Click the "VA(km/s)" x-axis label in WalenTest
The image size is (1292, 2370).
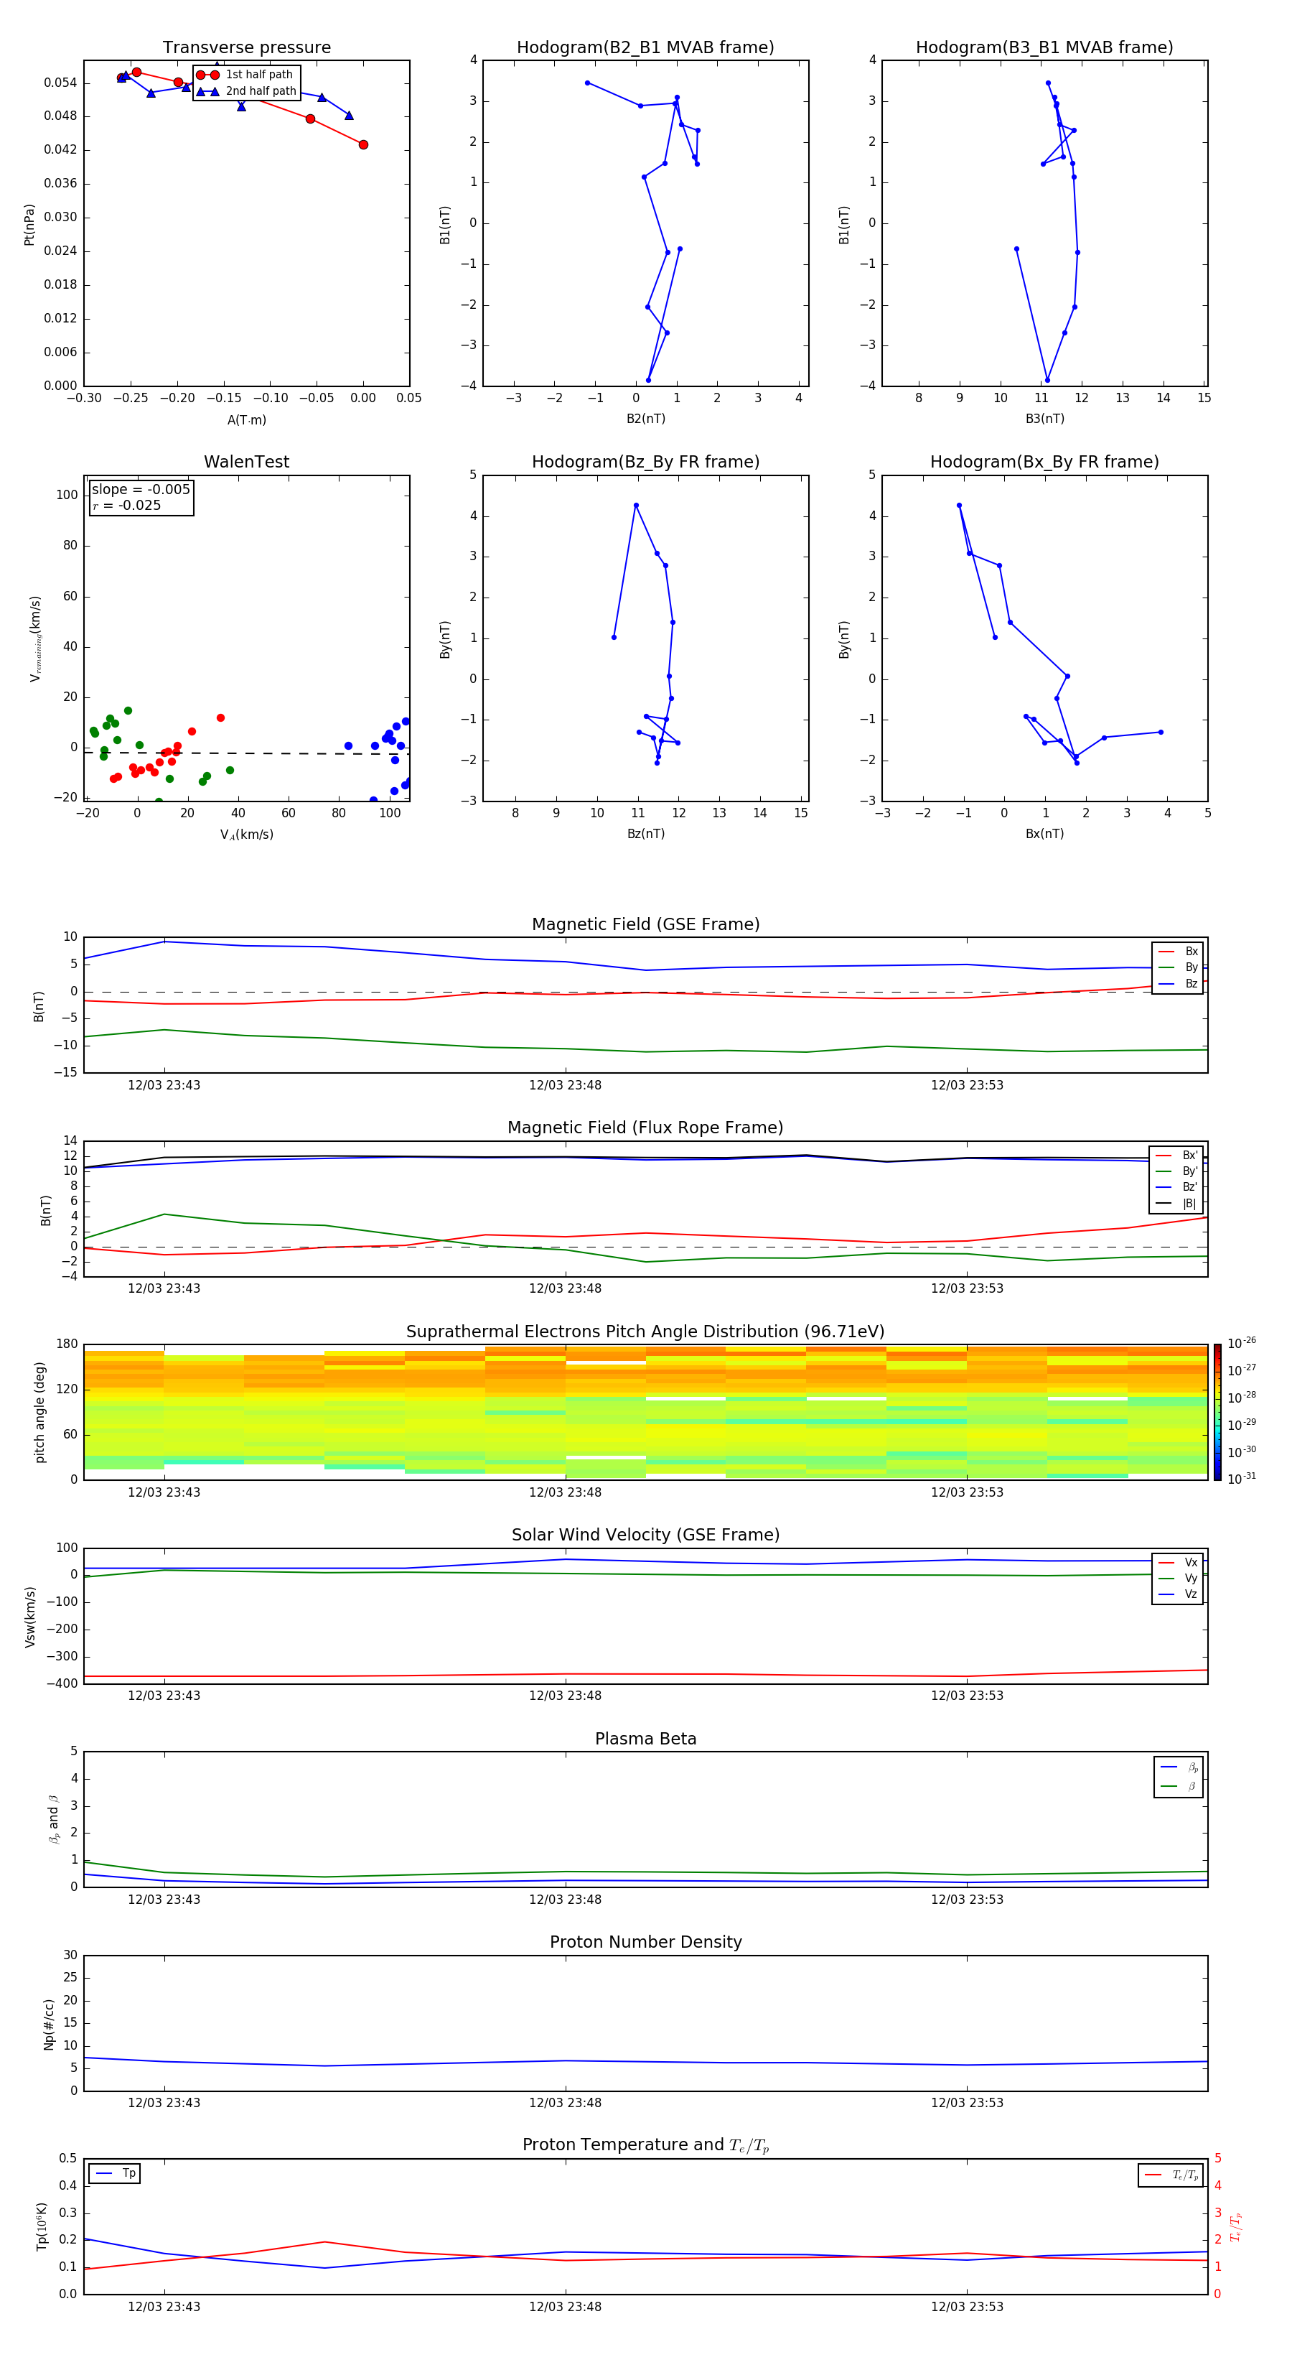(246, 835)
